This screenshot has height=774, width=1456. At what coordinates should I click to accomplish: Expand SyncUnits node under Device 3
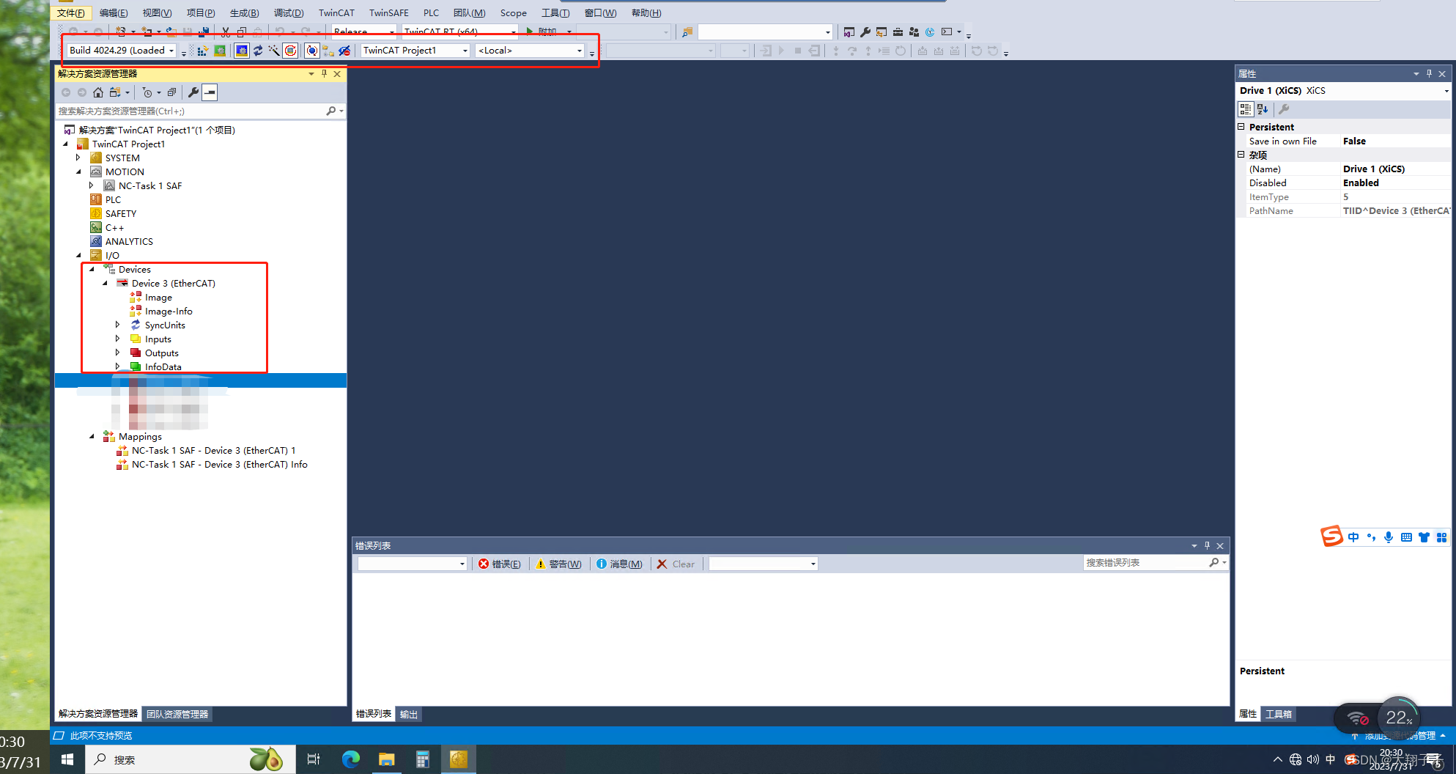118,325
